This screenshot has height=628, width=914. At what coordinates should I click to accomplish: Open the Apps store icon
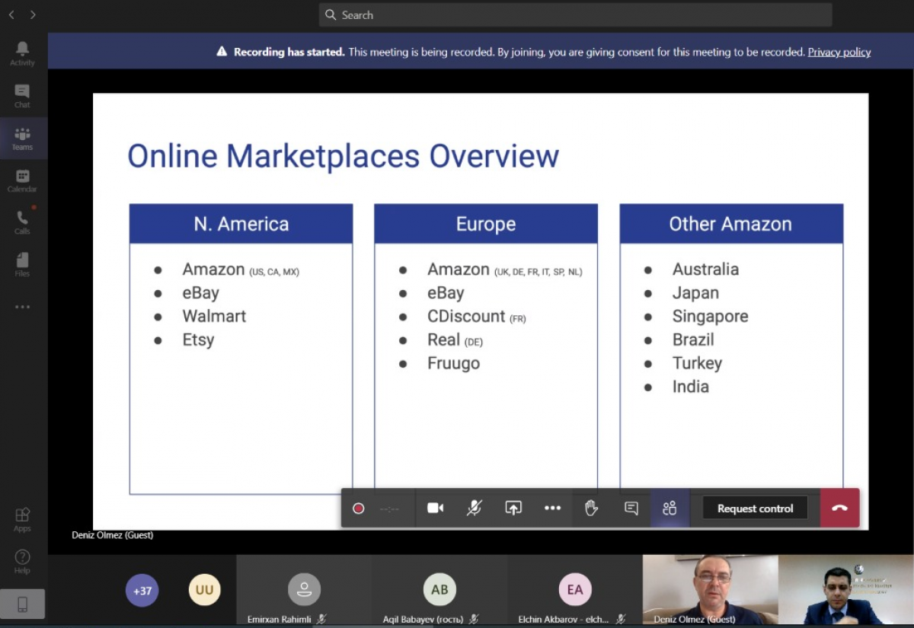pos(22,519)
